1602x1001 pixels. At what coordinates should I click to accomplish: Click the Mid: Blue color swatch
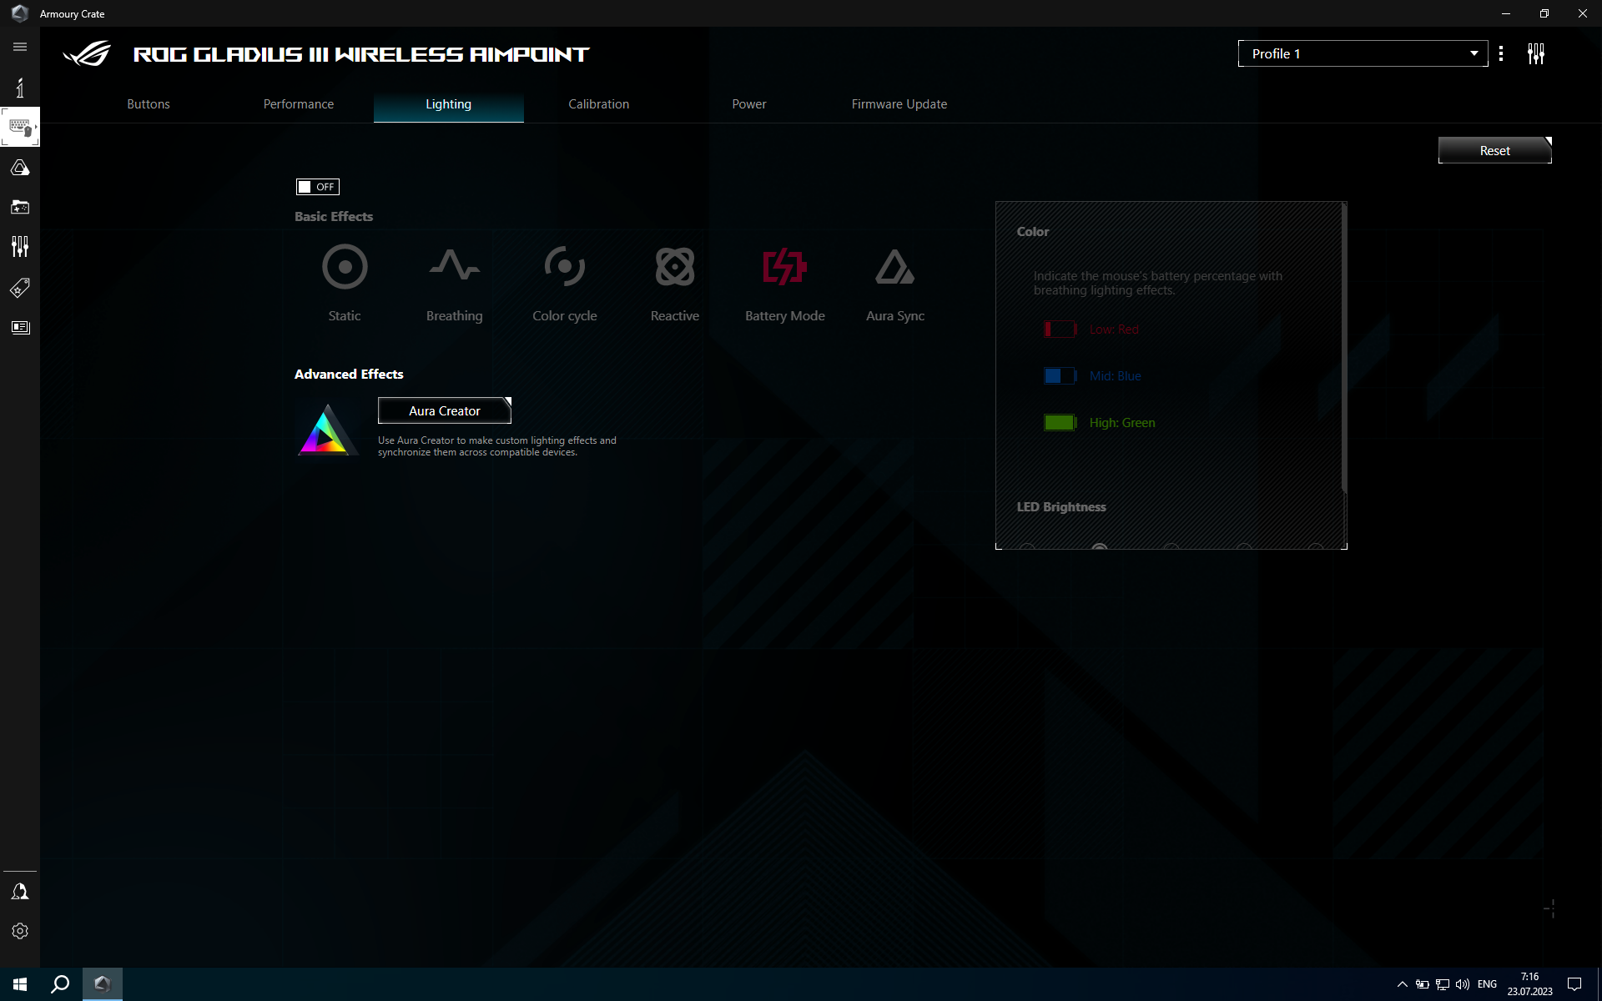tap(1060, 375)
